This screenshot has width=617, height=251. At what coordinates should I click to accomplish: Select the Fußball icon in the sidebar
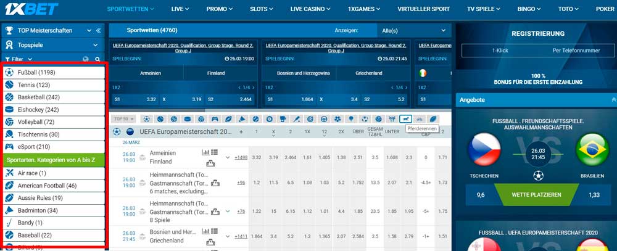coord(9,72)
